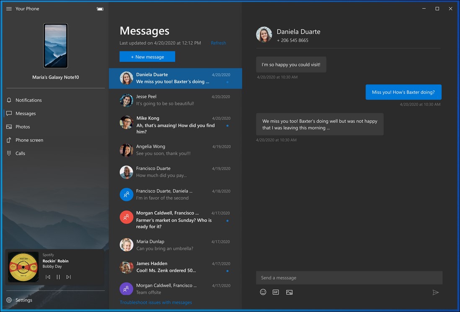Click the purple group chat avatar
The width and height of the screenshot is (460, 312).
(x=127, y=289)
